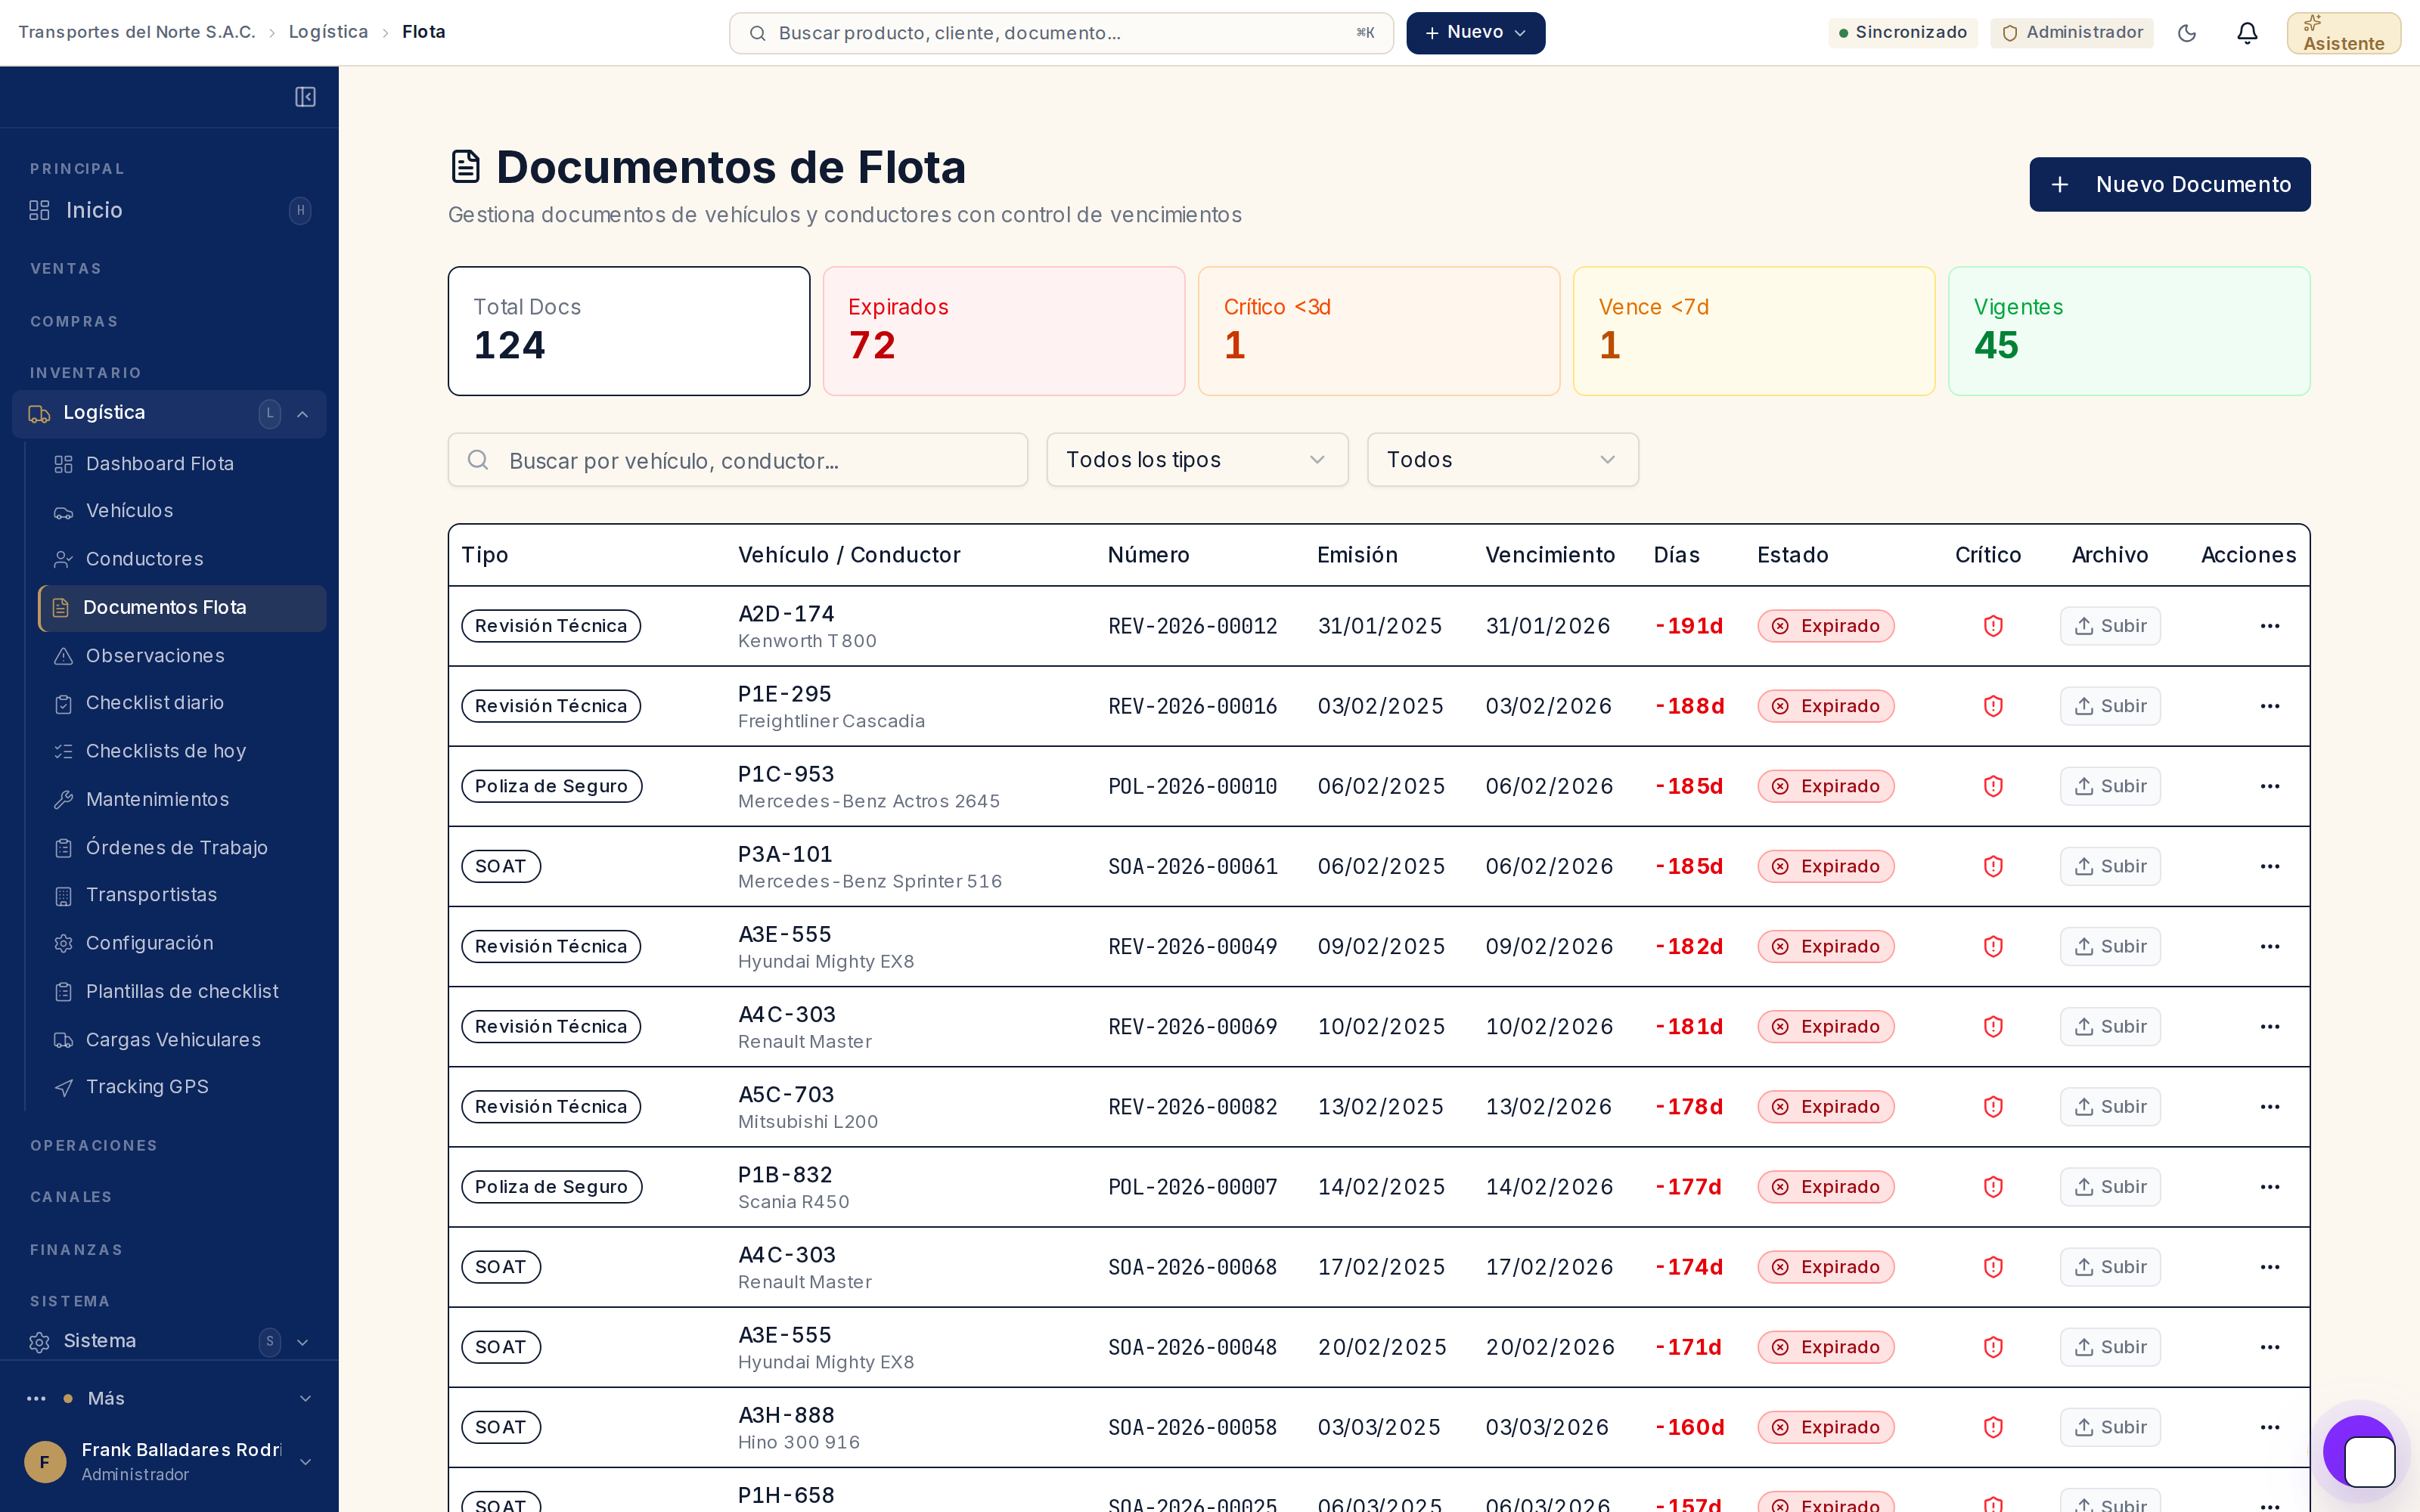The image size is (2420, 1512).
Task: Open actions menu for REV-2026-00069
Action: (x=2270, y=1026)
